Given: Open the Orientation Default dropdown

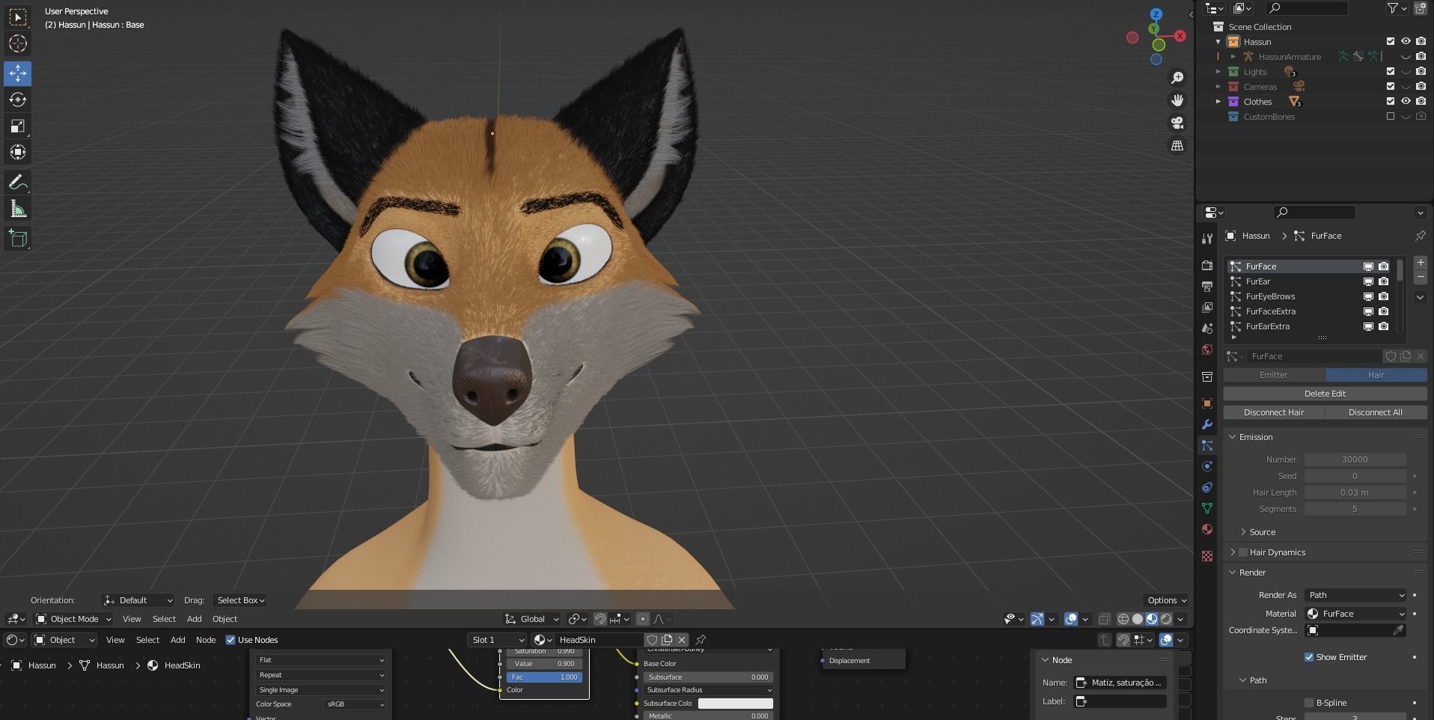Looking at the screenshot, I should (x=138, y=600).
